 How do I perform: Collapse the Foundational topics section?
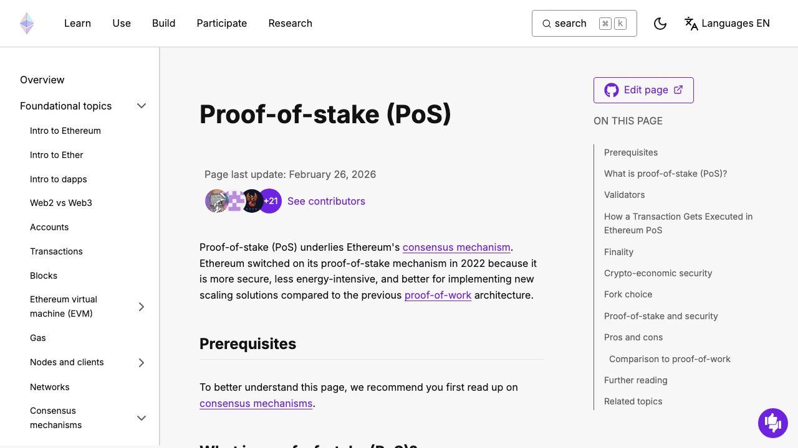click(x=142, y=106)
